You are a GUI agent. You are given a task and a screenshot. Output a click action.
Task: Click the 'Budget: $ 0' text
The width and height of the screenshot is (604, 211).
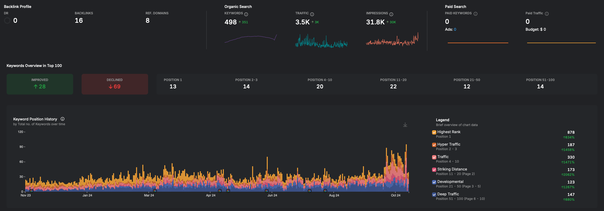click(536, 29)
